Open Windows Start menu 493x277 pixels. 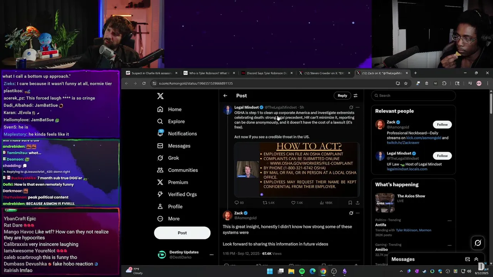[x=270, y=272]
